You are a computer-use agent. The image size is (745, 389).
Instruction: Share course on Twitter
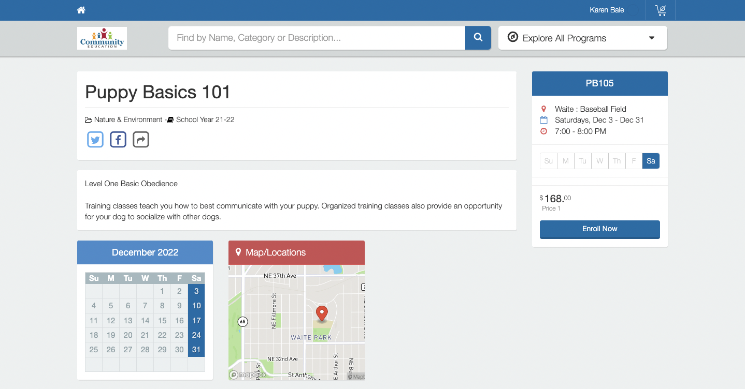(x=95, y=140)
